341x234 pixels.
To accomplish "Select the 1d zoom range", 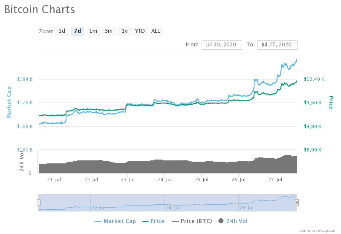I will (62, 31).
